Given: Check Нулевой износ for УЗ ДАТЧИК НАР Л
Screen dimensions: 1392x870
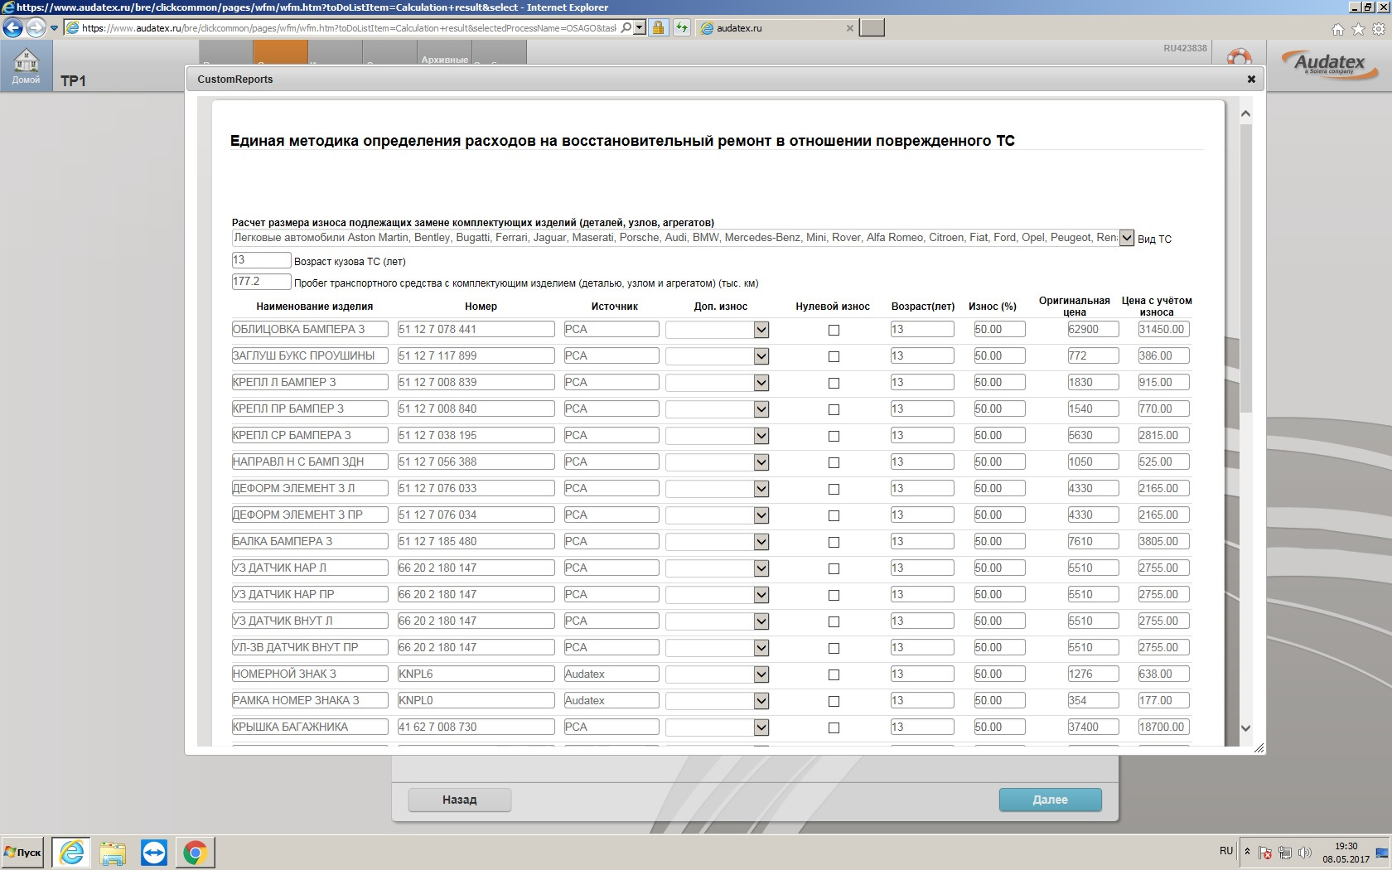Looking at the screenshot, I should coord(834,568).
